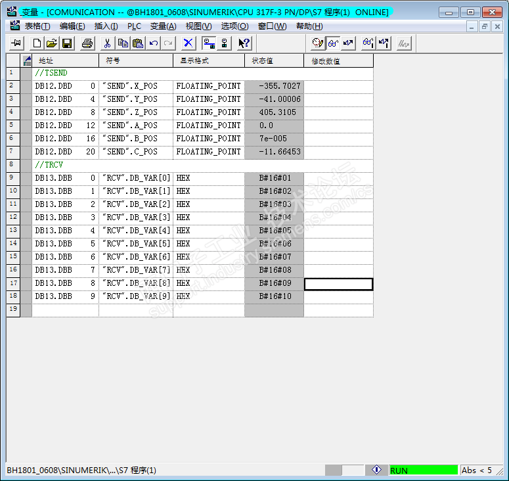Click the application icon in menu bar
Image resolution: width=509 pixels, height=481 pixels.
(14, 26)
